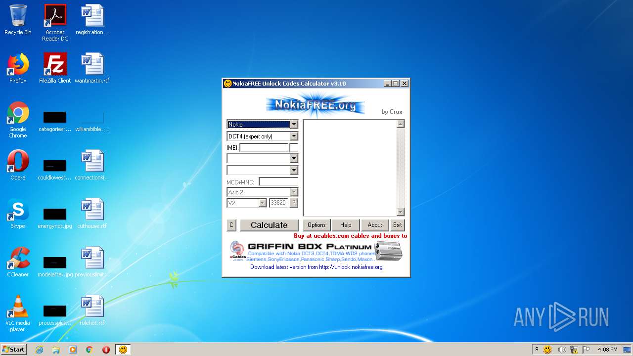
Task: Launch CCleaner desktop shortcut
Action: pos(18,262)
